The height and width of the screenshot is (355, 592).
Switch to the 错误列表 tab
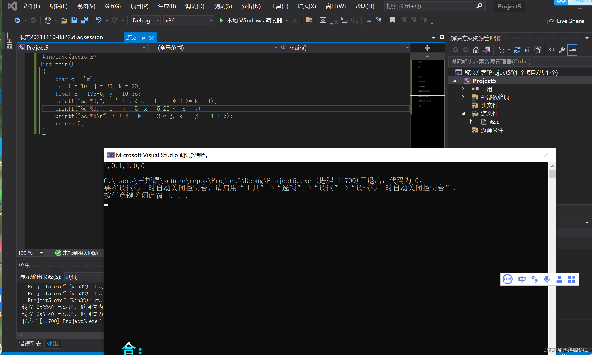point(30,344)
